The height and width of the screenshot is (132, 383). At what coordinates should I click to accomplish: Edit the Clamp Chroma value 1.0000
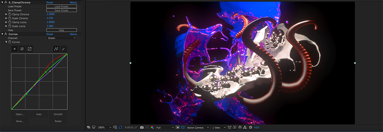coord(51,14)
